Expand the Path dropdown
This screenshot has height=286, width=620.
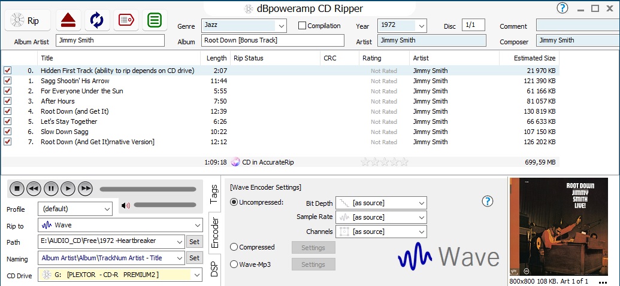[x=180, y=241]
